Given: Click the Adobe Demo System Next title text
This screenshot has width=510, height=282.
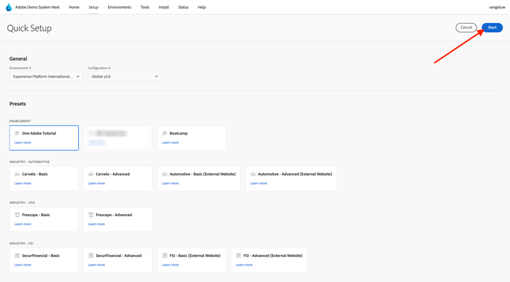Looking at the screenshot, I should point(37,7).
